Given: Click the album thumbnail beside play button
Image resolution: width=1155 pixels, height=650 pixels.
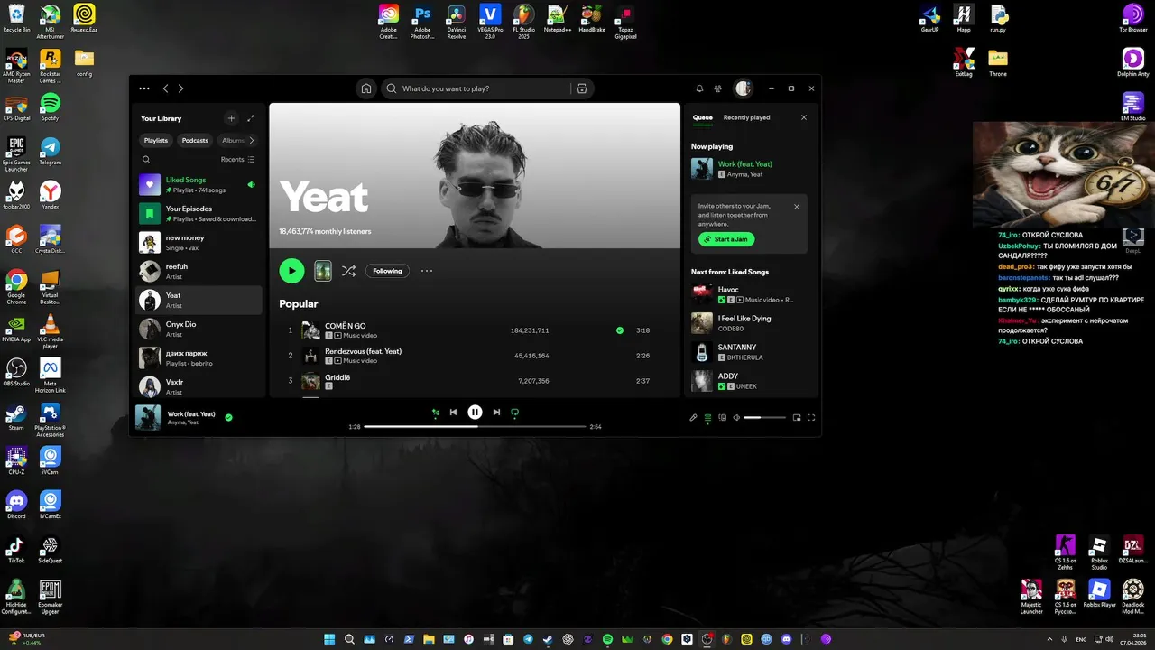Looking at the screenshot, I should tap(322, 271).
